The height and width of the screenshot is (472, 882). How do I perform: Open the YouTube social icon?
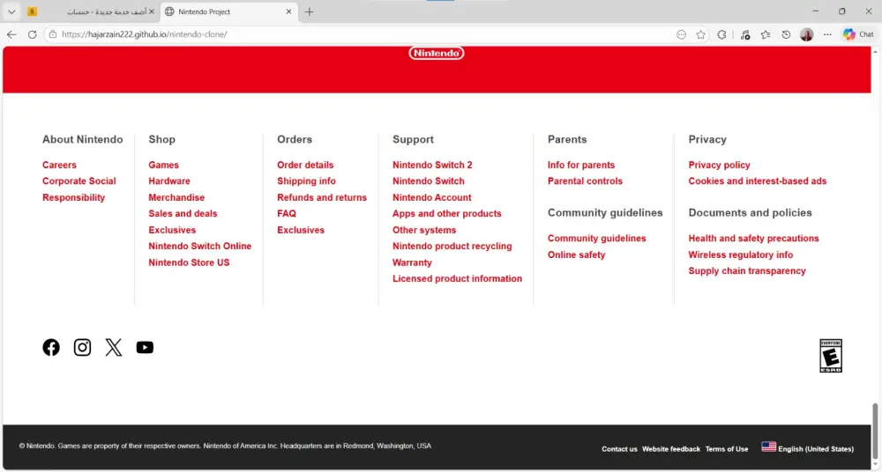pyautogui.click(x=145, y=347)
